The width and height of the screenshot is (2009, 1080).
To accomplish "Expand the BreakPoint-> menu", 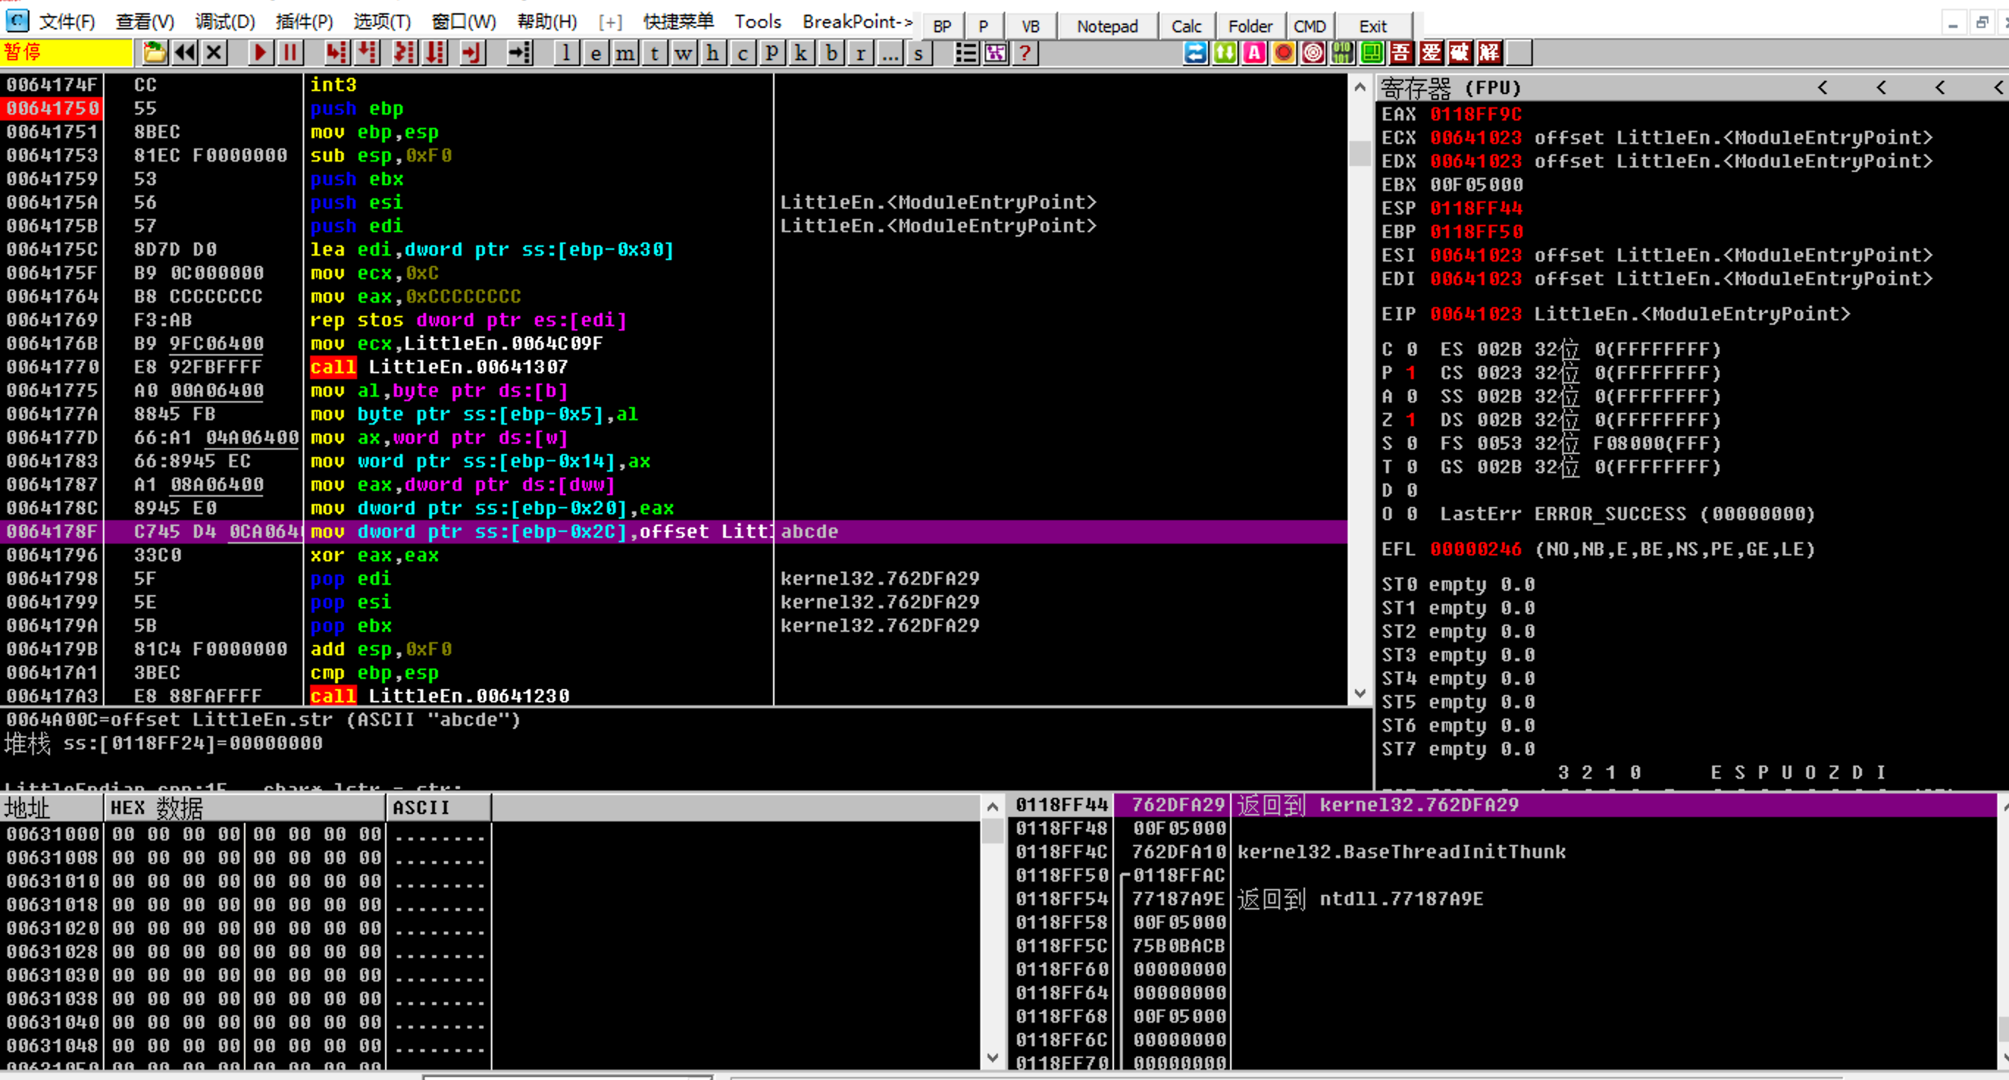I will point(858,22).
